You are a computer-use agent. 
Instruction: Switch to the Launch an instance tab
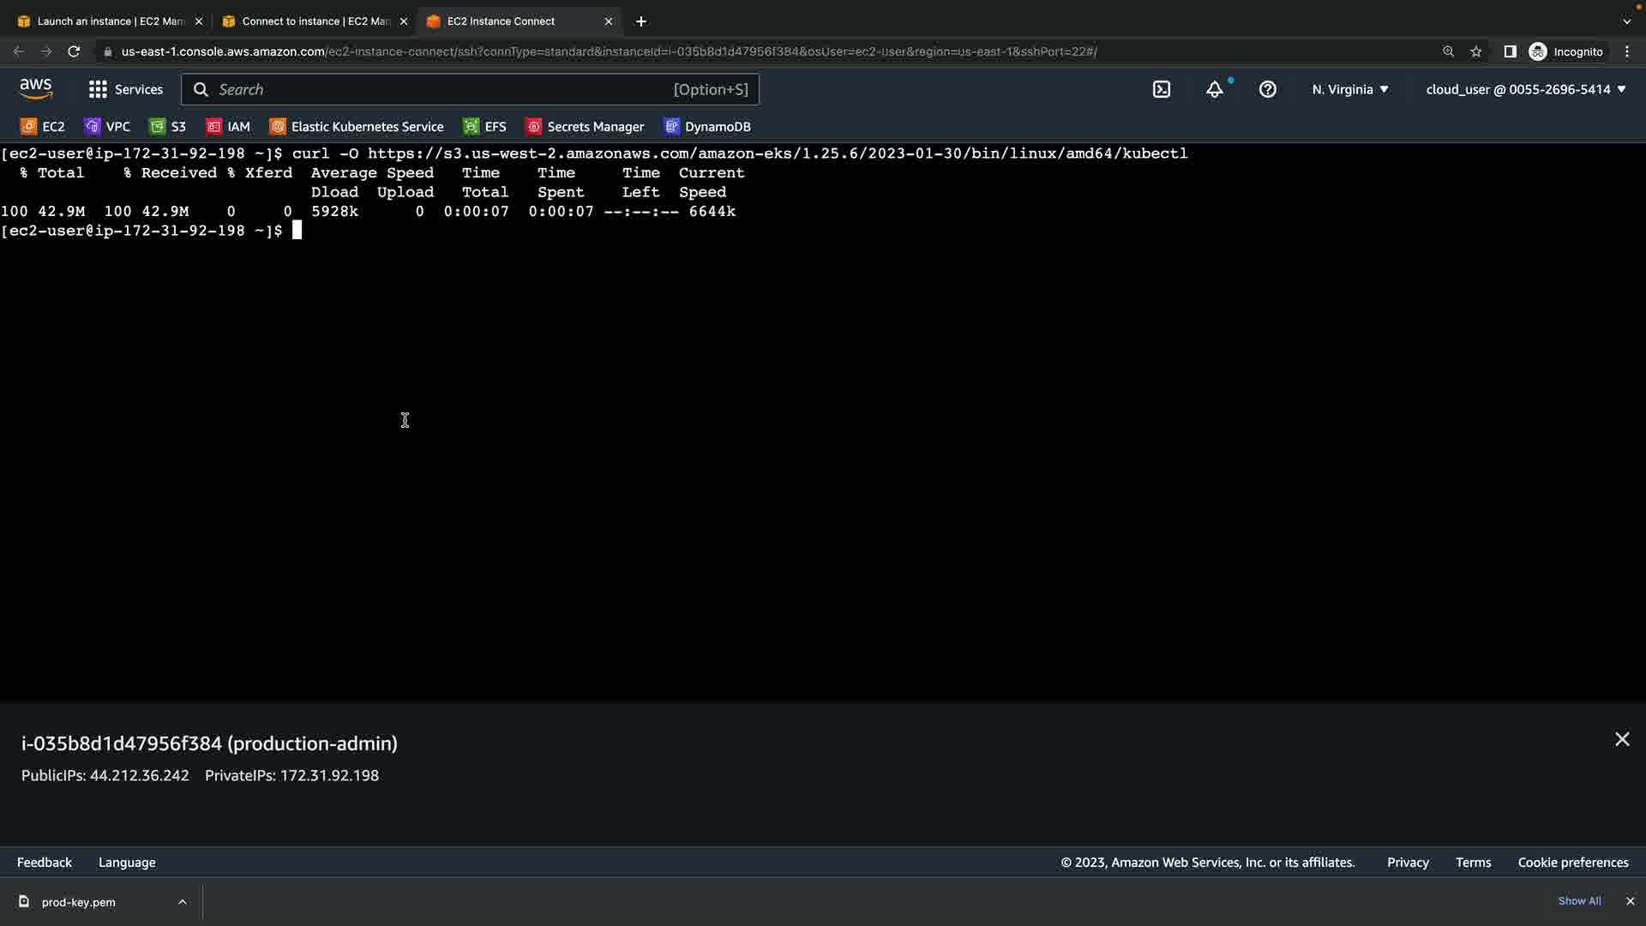tap(110, 21)
